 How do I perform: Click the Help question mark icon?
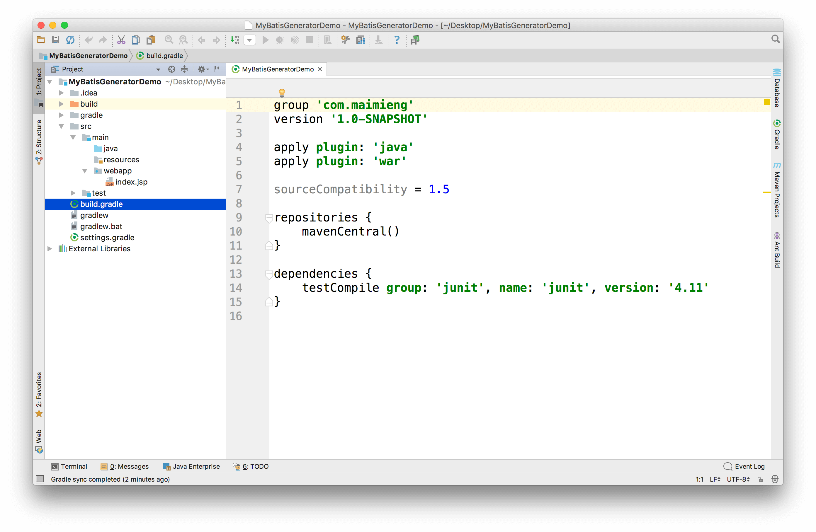click(397, 40)
